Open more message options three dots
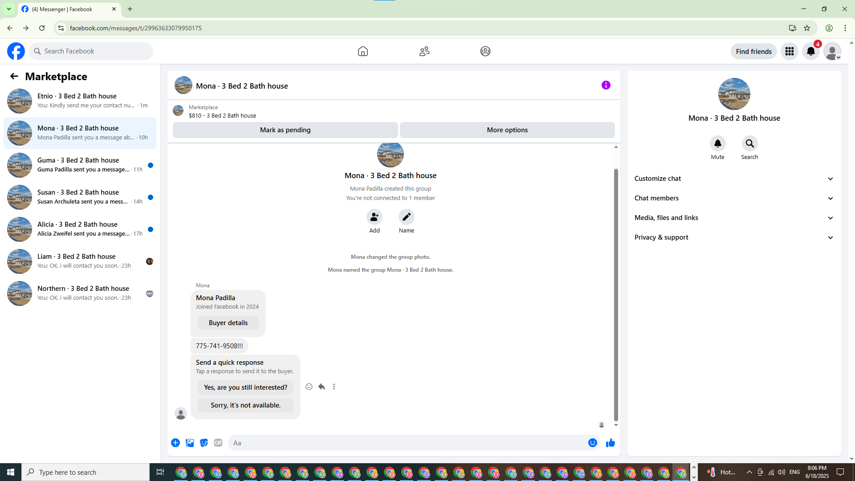Viewport: 855px width, 481px height. 334,387
